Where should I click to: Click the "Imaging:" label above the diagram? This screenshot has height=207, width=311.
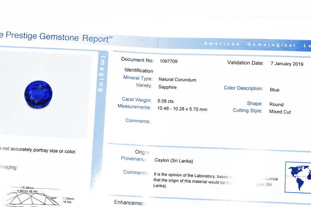(8, 167)
